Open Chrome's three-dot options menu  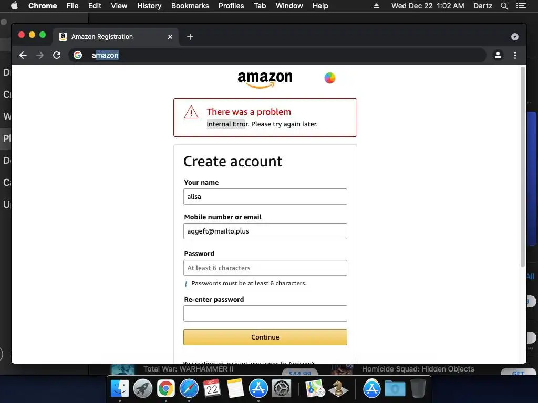click(515, 55)
